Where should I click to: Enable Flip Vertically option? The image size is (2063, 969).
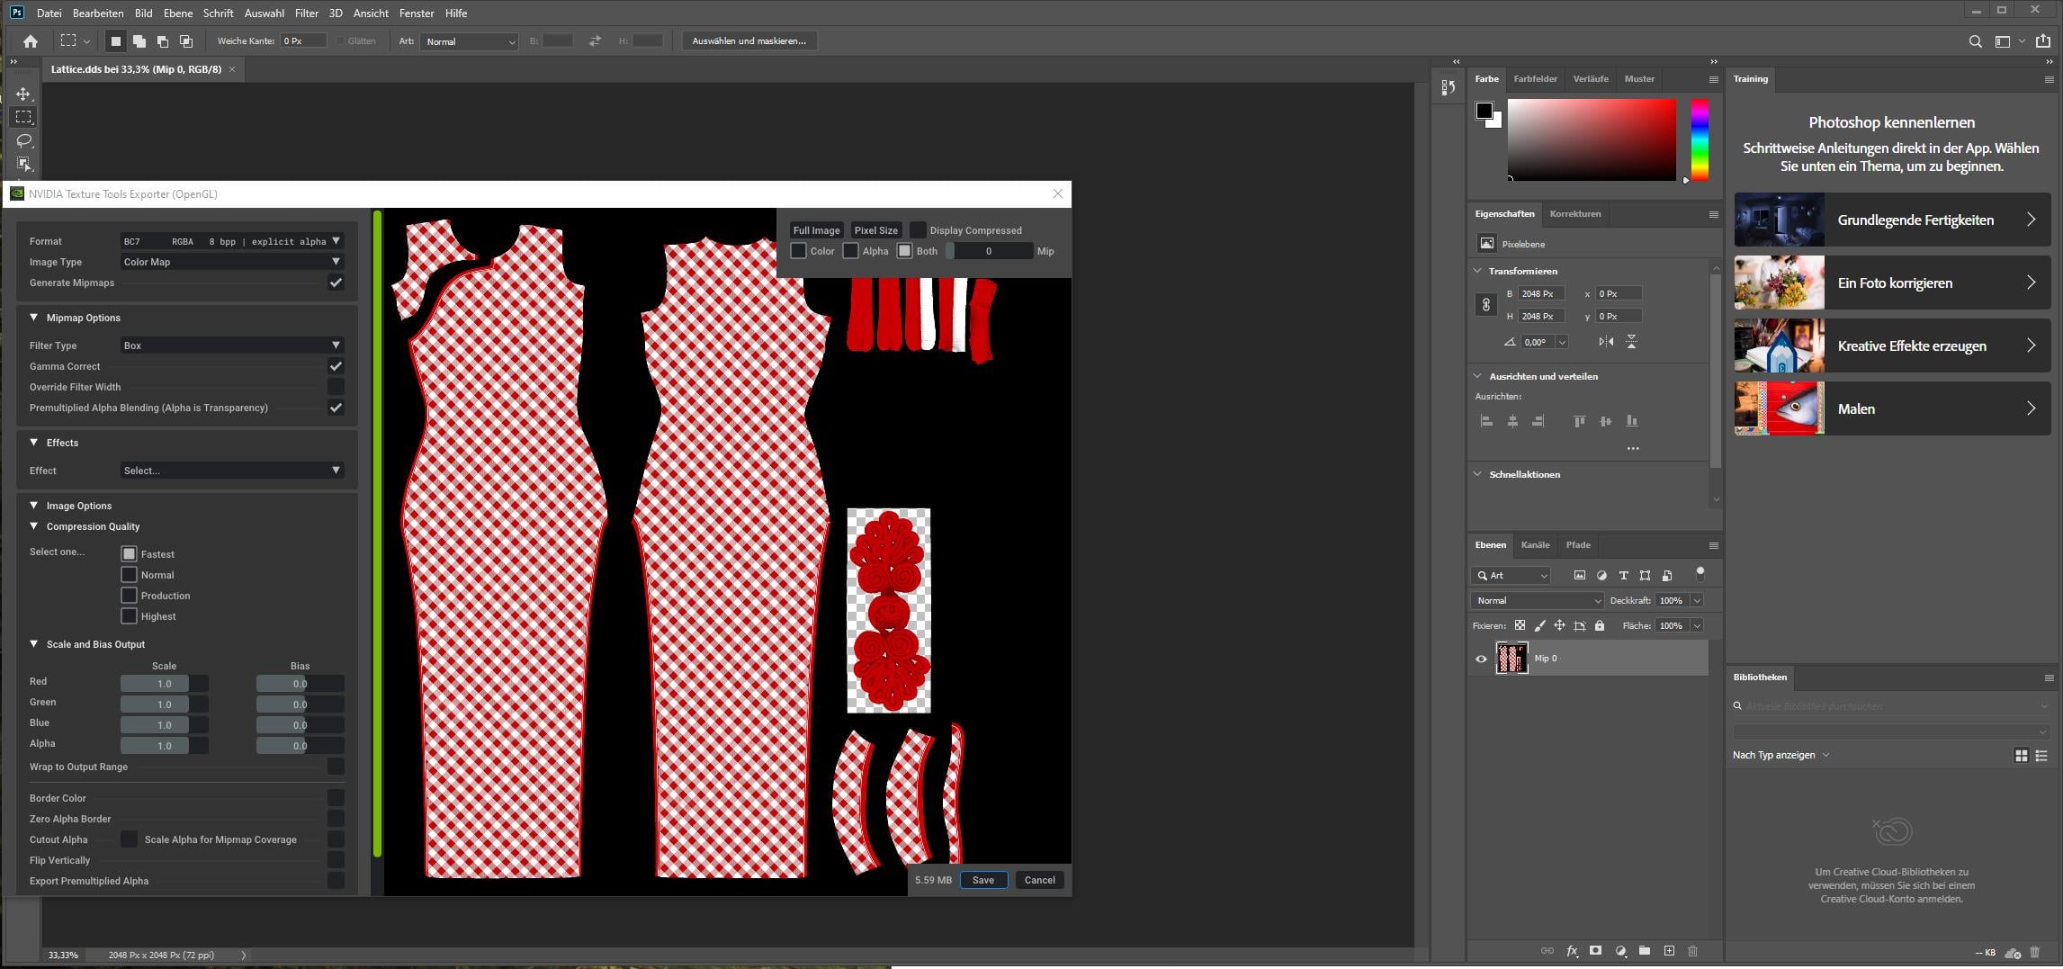click(336, 860)
